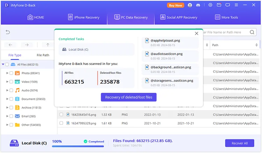This screenshot has width=262, height=153.
Task: Click the All Files drive icon
Action: tap(13, 65)
